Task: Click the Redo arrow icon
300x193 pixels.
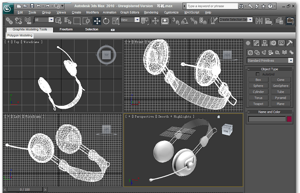Action: point(47,6)
